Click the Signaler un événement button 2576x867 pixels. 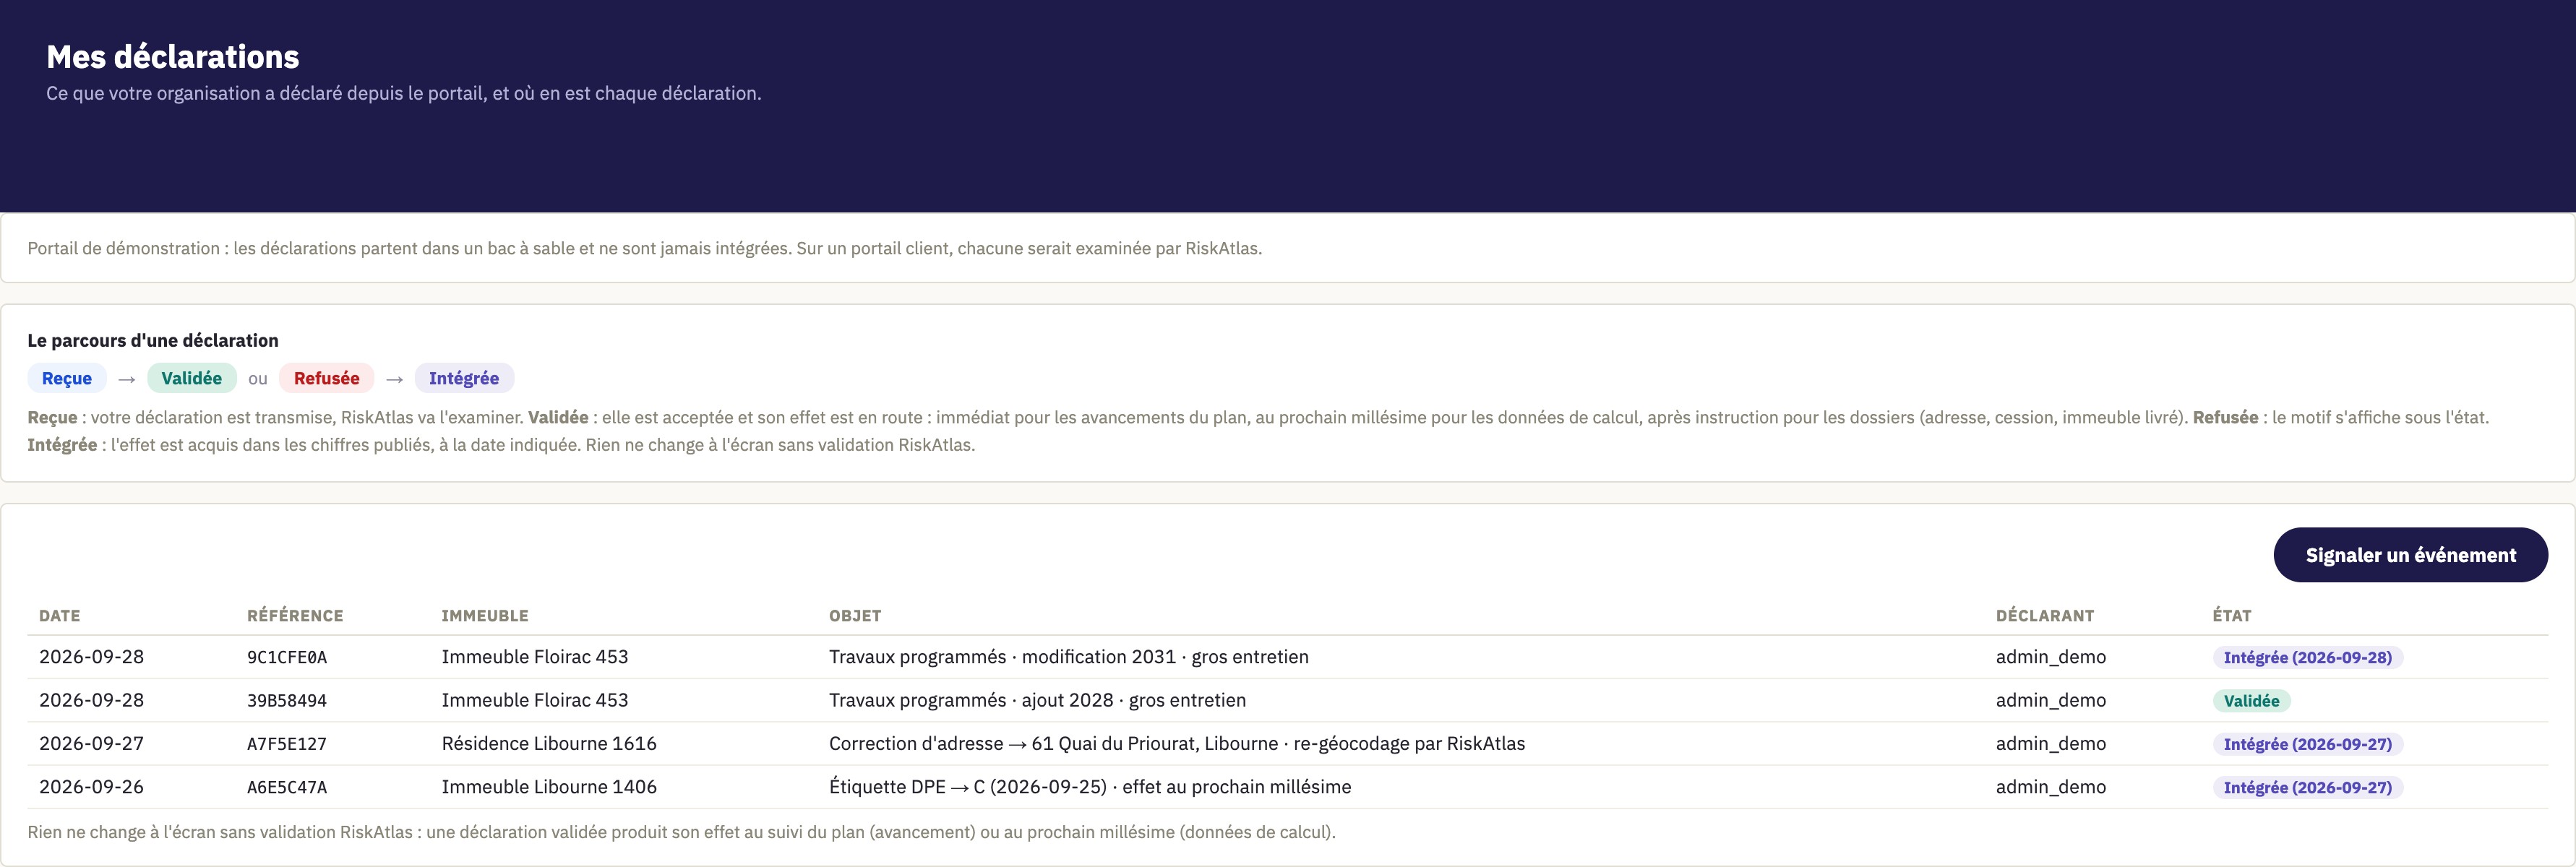(2410, 555)
